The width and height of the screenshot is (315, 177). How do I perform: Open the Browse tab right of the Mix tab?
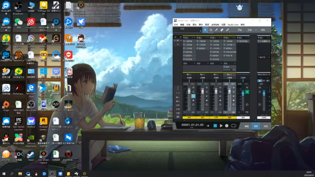tap(266, 126)
